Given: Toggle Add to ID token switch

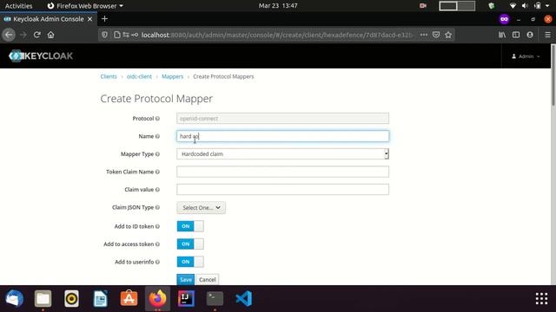Looking at the screenshot, I should click(190, 226).
